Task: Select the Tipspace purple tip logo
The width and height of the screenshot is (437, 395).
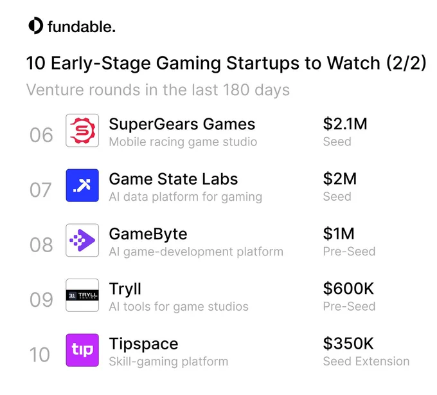Action: click(82, 350)
